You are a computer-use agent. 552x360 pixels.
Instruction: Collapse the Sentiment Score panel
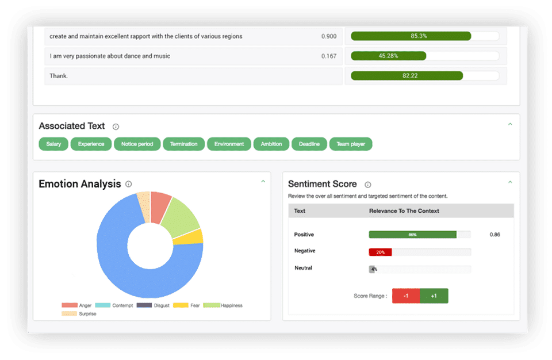click(510, 182)
